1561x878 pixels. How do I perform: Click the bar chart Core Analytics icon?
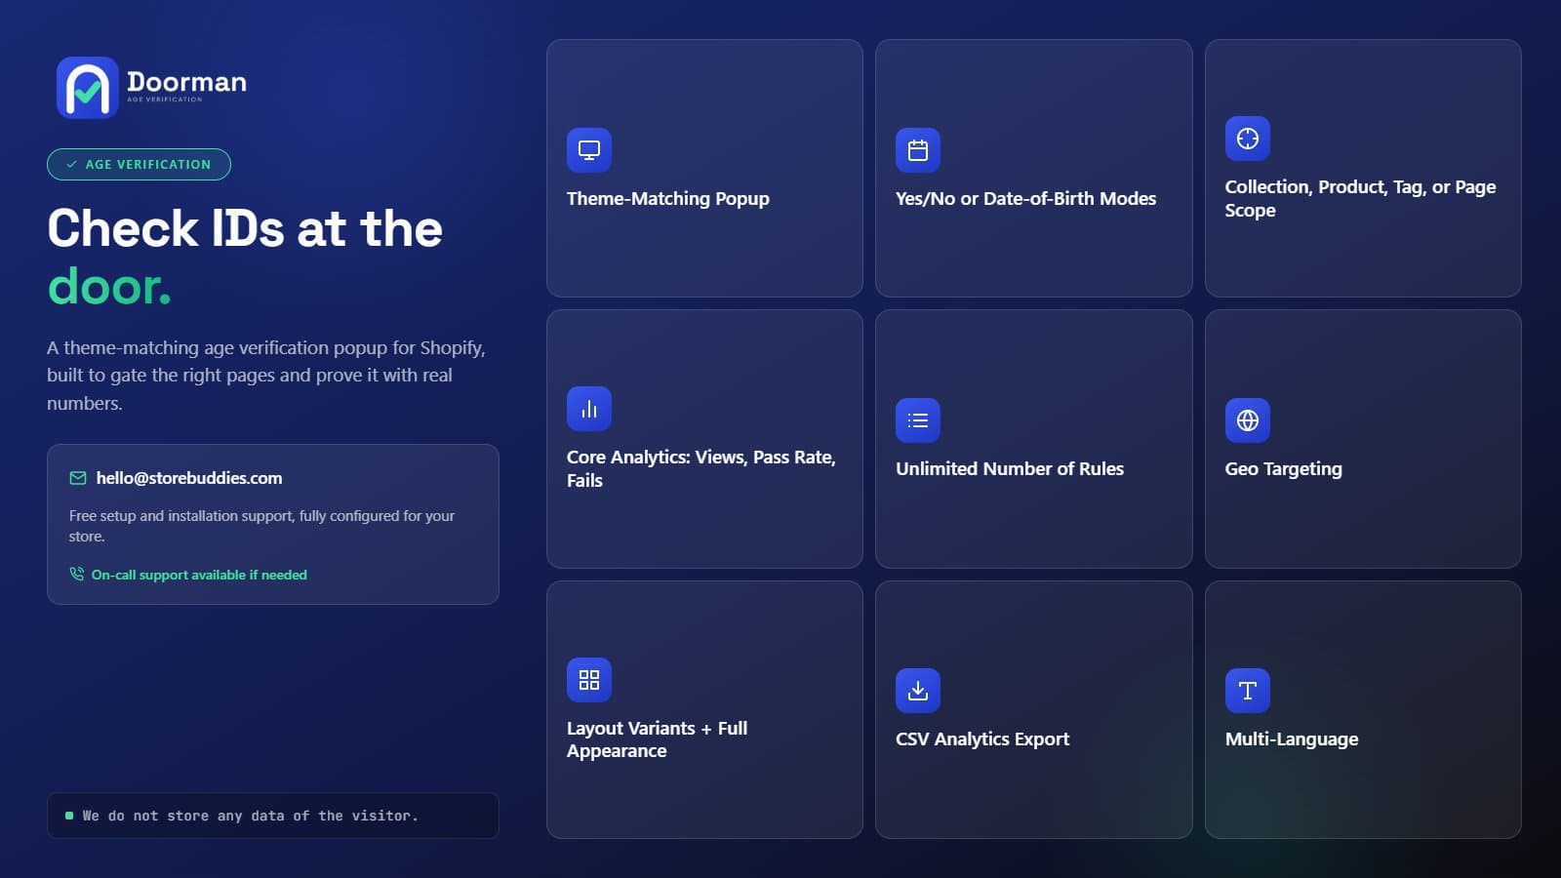click(x=589, y=409)
